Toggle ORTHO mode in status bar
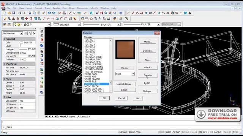 pos(176,132)
